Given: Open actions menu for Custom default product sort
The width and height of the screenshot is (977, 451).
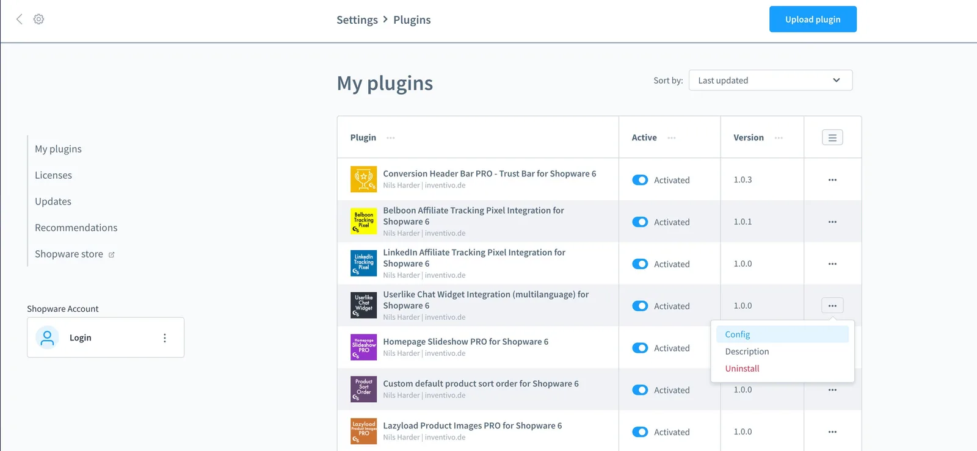Looking at the screenshot, I should coord(832,390).
